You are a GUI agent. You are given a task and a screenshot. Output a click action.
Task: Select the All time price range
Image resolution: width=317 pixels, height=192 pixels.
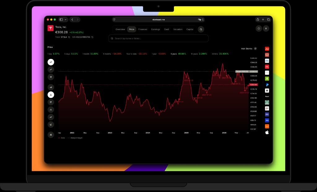220,54
